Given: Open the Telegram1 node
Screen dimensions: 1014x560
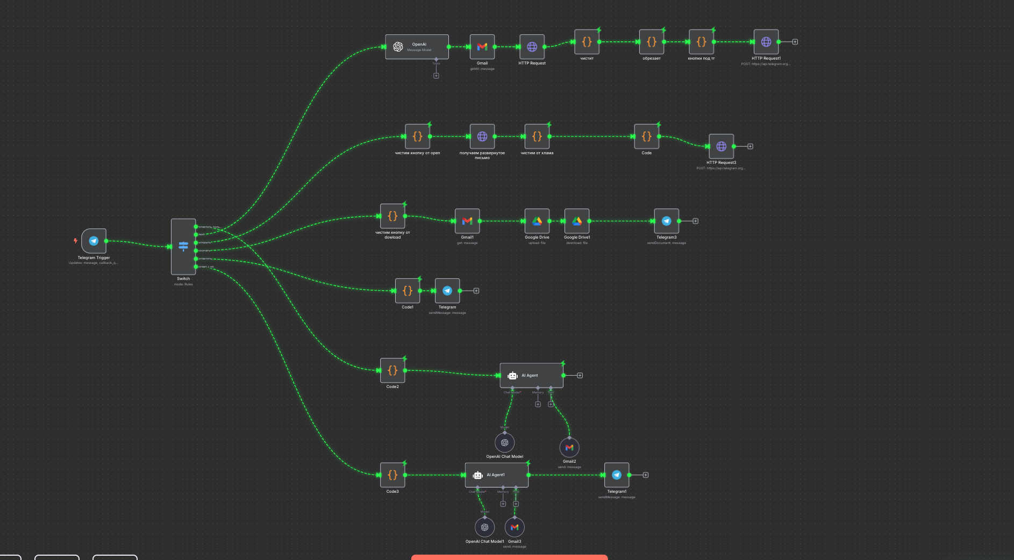Looking at the screenshot, I should click(617, 475).
